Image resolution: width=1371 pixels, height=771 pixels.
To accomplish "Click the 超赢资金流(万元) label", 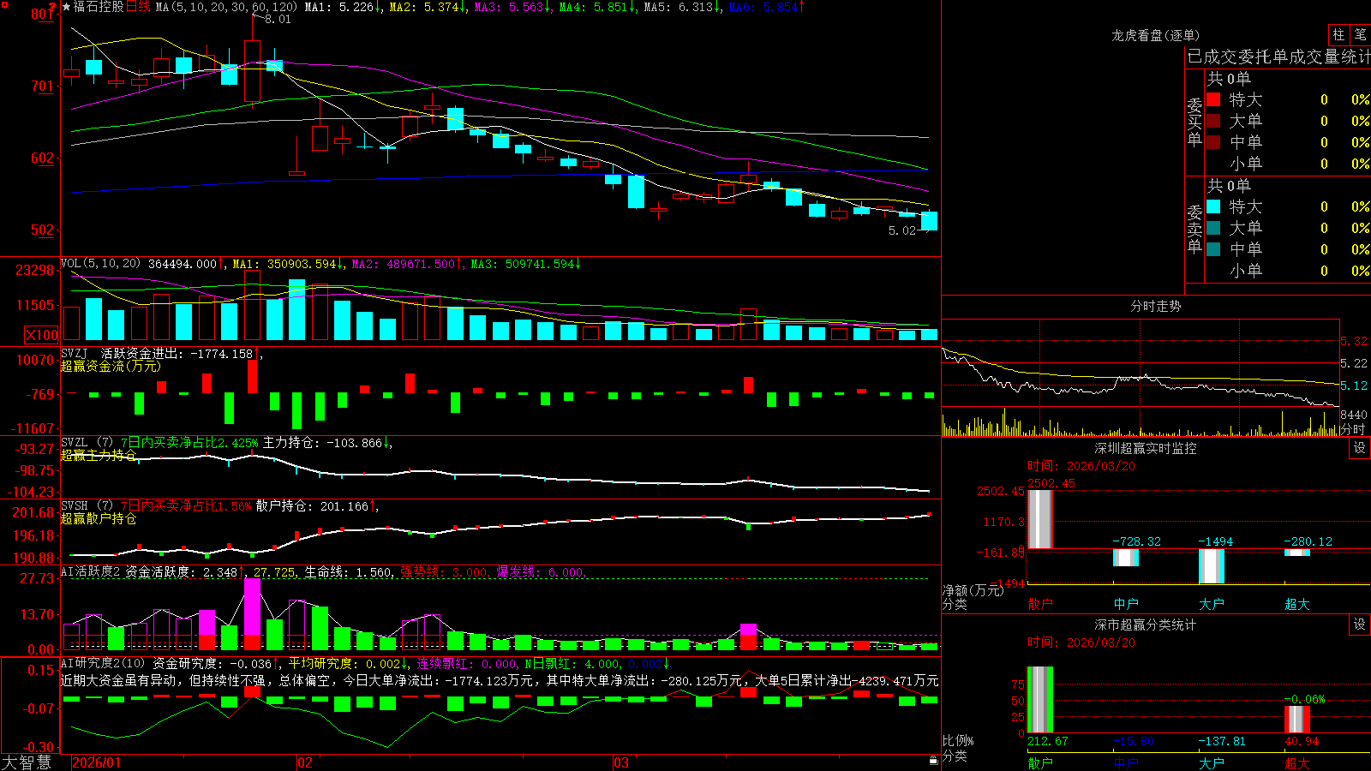I will pyautogui.click(x=111, y=366).
